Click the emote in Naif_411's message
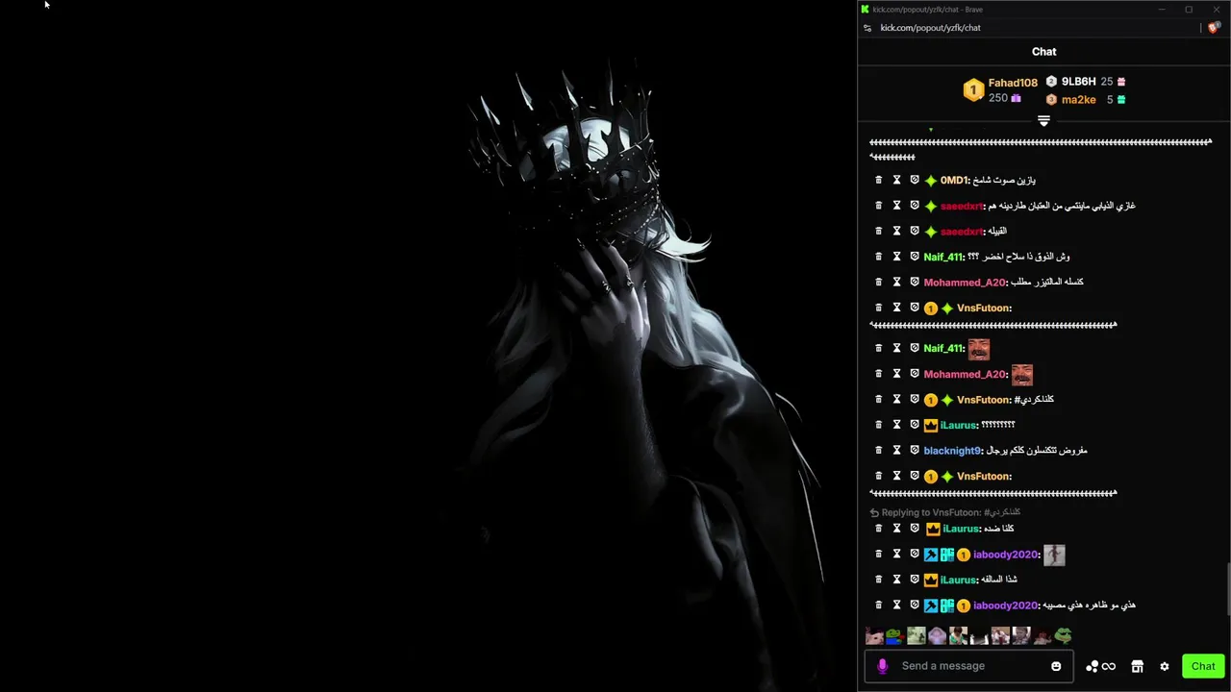Screen dimensions: 1231x692 tap(978, 348)
